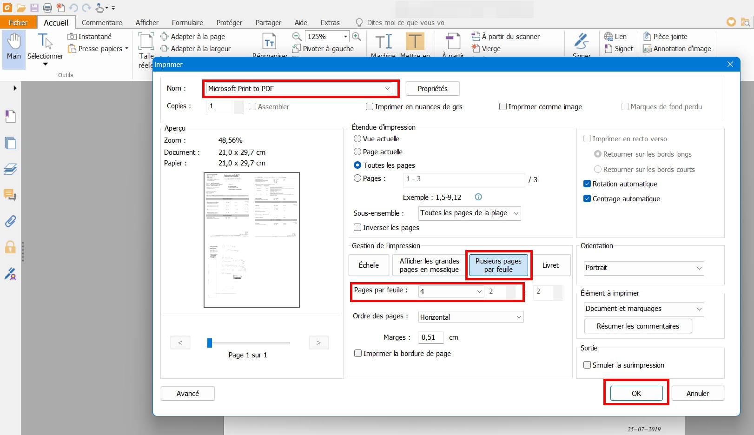754x435 pixels.
Task: Click Résumer les commentaires button
Action: pos(638,326)
